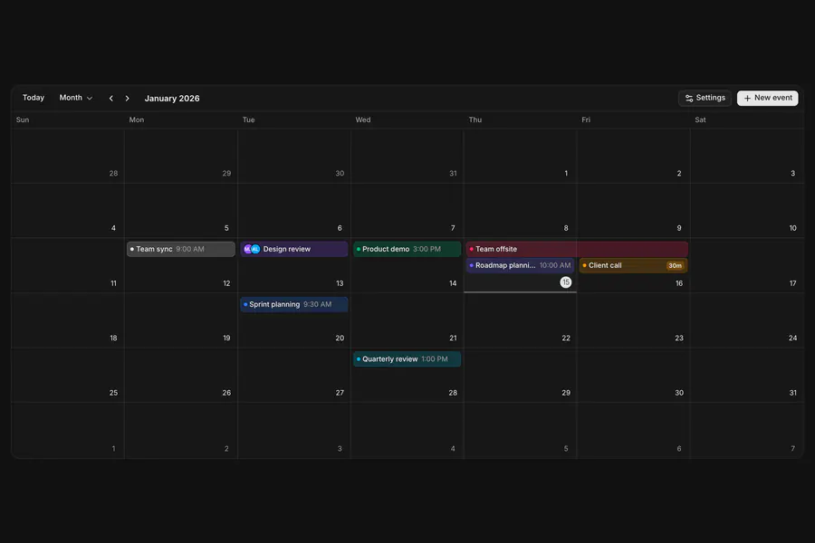
Task: Click the Sun column header
Action: [x=23, y=120]
